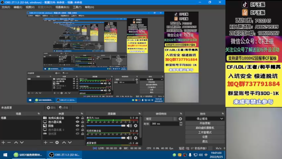Lock the 游戏源 source
The width and height of the screenshot is (282, 159).
(x=82, y=134)
